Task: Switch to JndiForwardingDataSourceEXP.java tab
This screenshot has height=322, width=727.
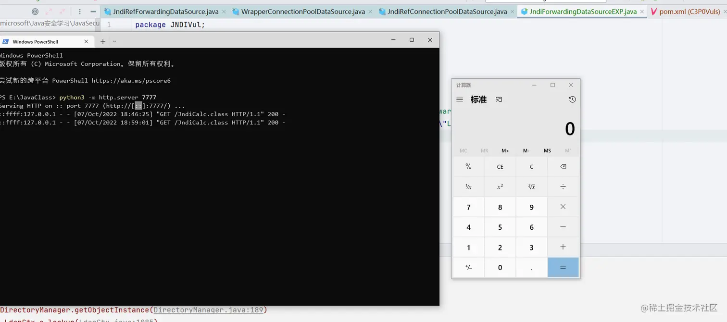Action: (583, 12)
